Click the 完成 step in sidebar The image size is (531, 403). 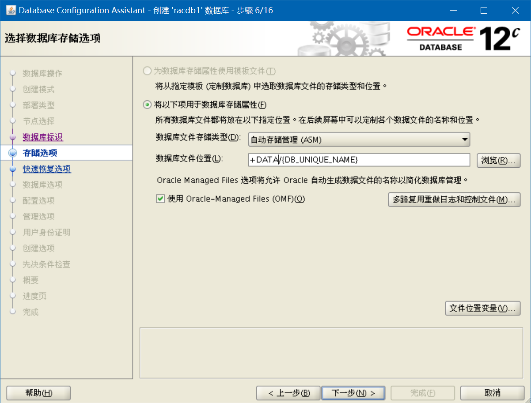pos(30,312)
